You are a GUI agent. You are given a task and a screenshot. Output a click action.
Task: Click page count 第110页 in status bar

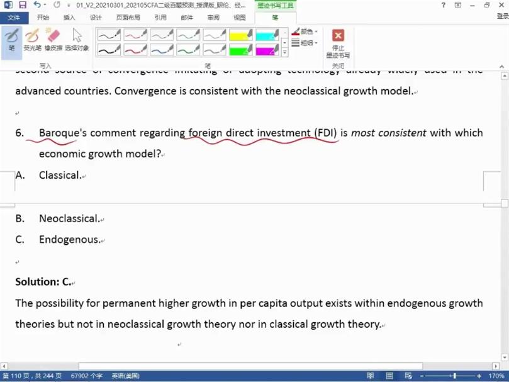pyautogui.click(x=32, y=376)
